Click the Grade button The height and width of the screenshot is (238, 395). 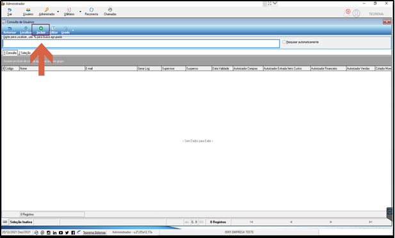pos(65,30)
